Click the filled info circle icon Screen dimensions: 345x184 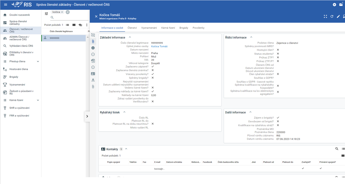pos(93,48)
